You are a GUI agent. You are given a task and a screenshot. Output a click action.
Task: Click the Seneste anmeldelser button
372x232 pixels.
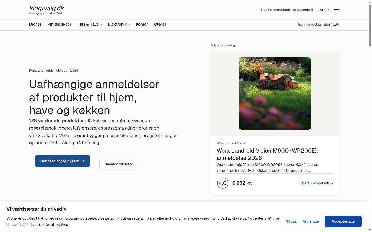click(63, 161)
